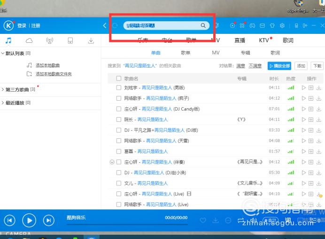Open the mobile device sidebar tab
Screen dimensions: 325x239
[70, 40]
